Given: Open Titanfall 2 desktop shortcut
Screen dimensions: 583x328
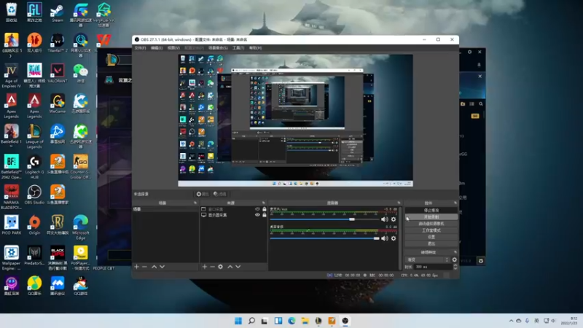Looking at the screenshot, I should pyautogui.click(x=58, y=43).
